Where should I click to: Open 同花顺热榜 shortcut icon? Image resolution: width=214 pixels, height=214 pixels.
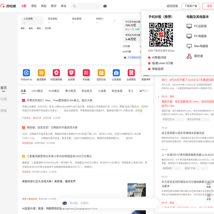(56, 73)
